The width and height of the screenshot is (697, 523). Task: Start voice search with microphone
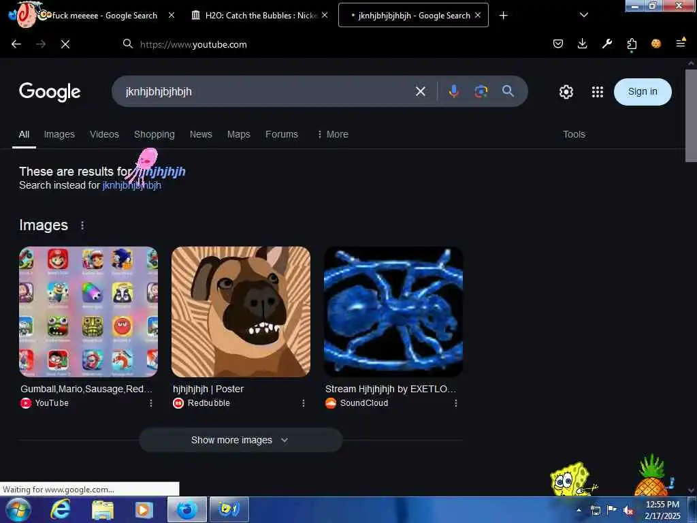pos(453,92)
